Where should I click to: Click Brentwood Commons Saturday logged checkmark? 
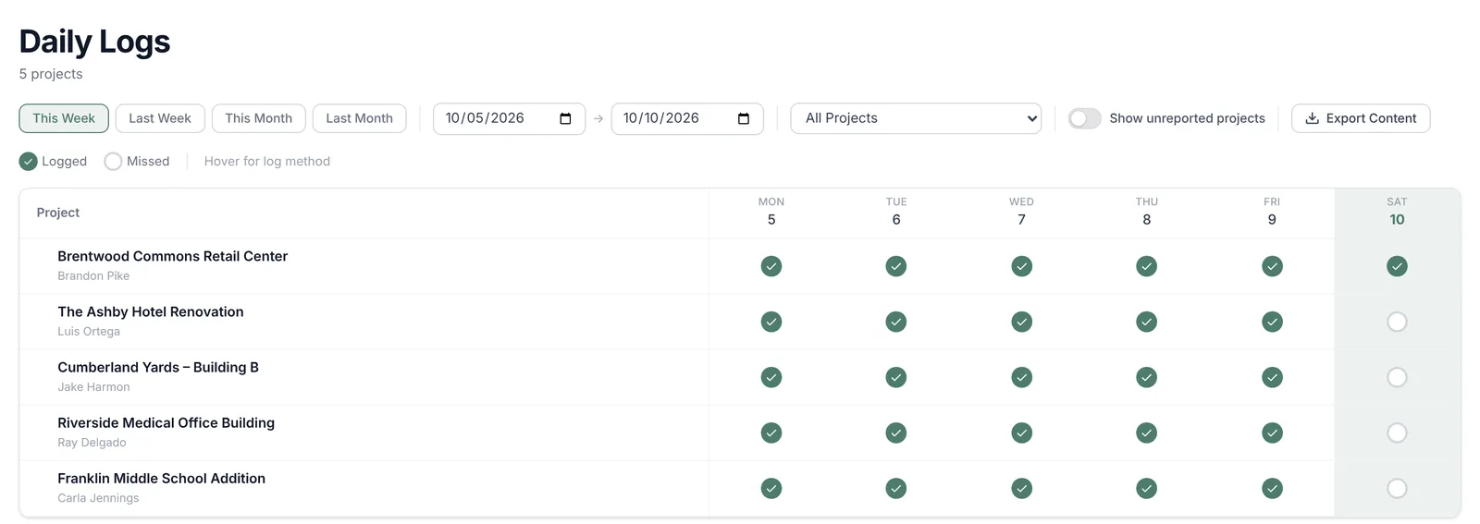tap(1397, 266)
